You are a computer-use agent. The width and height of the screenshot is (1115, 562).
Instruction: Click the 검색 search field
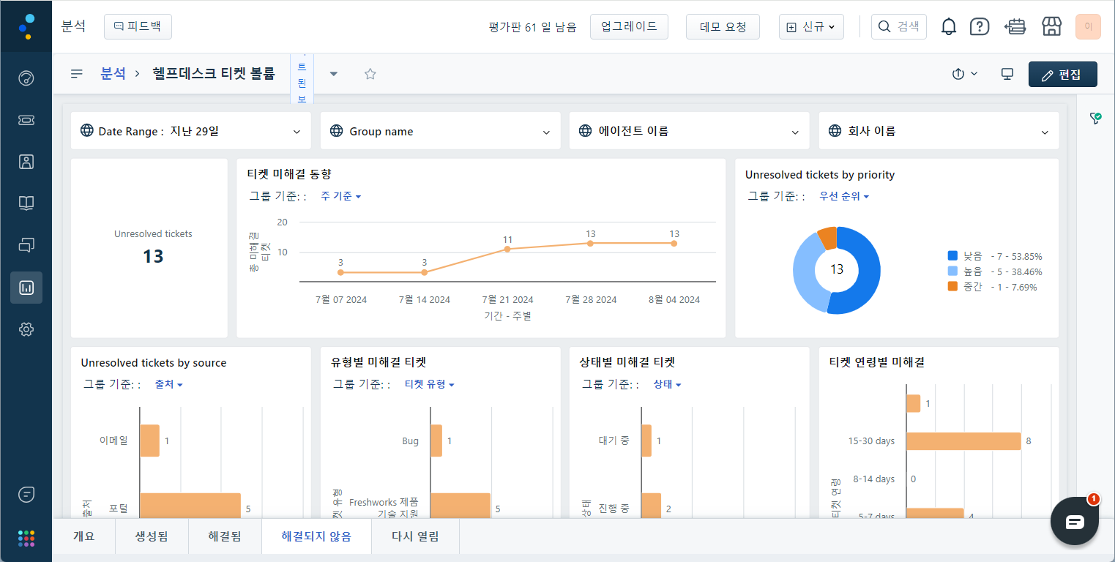(x=900, y=27)
